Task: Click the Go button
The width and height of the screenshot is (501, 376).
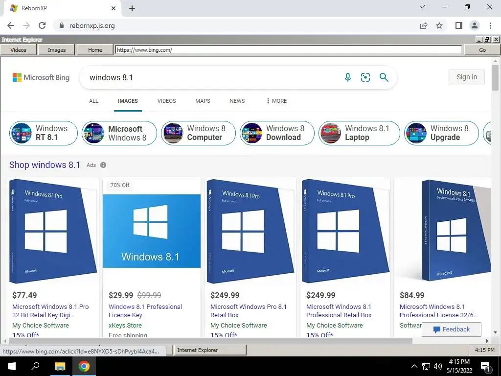Action: pos(482,50)
